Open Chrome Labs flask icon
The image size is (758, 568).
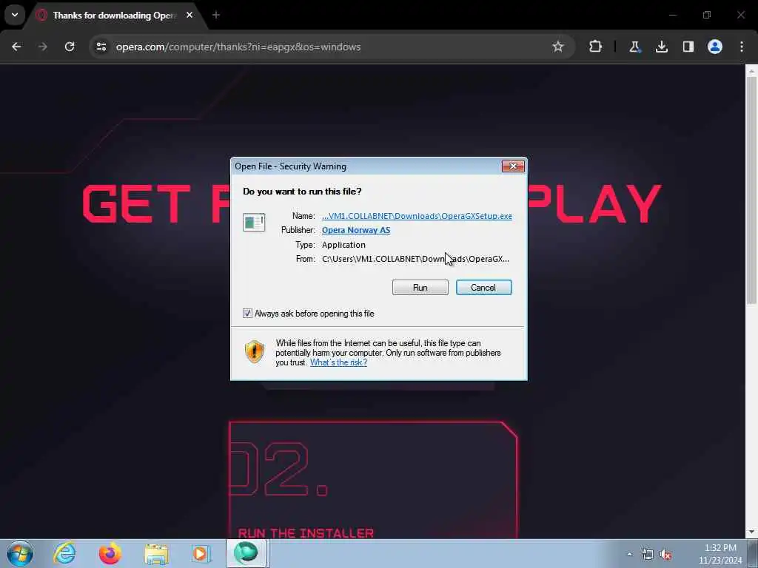click(634, 47)
